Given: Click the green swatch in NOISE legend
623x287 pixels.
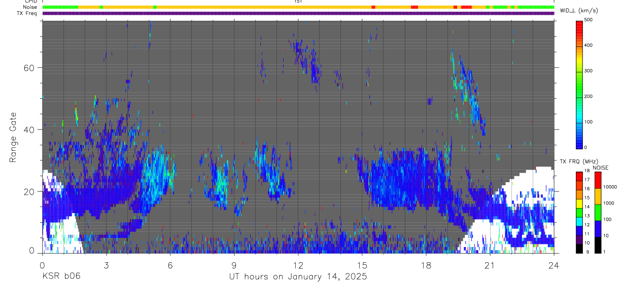Looking at the screenshot, I should tap(598, 212).
